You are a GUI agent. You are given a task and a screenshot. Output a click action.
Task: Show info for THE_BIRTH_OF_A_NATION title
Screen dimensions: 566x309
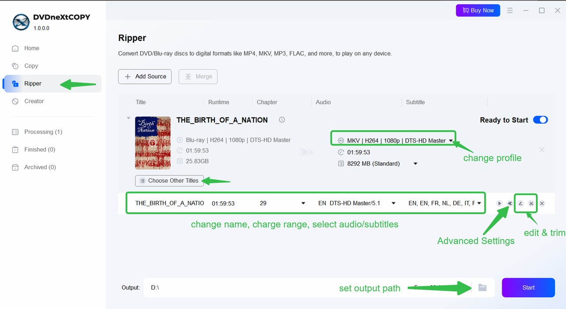click(x=282, y=120)
